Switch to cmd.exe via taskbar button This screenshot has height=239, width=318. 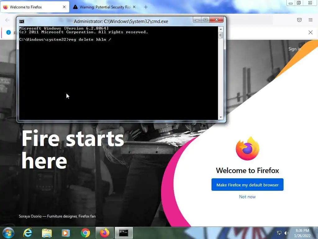(124, 233)
